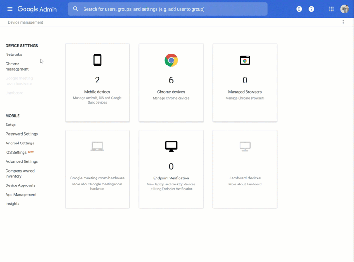This screenshot has height=262, width=354.
Task: Open the hourglass tasks icon
Action: tap(299, 9)
